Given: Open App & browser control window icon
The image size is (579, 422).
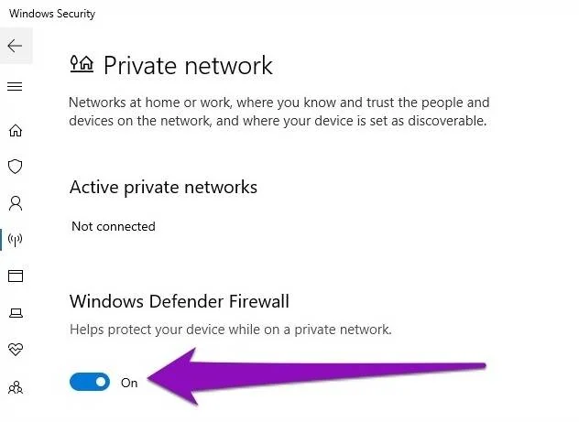Looking at the screenshot, I should click(16, 276).
